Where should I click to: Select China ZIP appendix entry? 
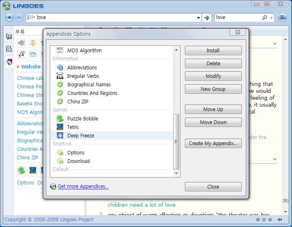(x=112, y=102)
